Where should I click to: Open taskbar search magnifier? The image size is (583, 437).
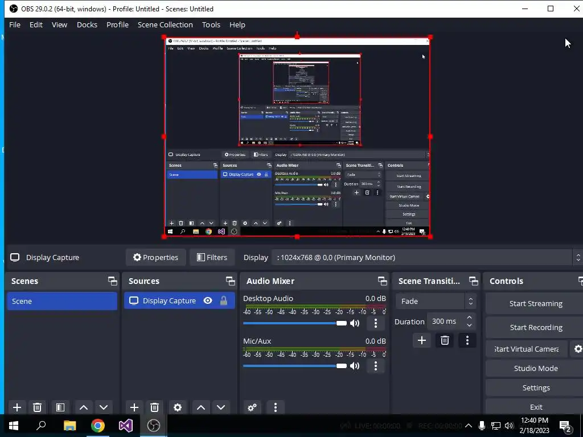(41, 426)
